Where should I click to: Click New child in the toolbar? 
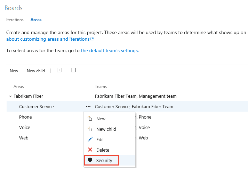[36, 71]
